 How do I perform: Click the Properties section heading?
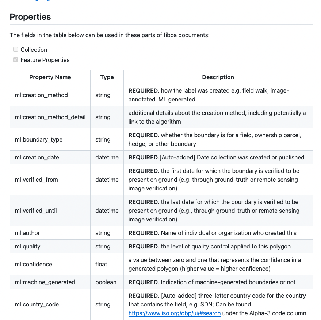click(30, 17)
